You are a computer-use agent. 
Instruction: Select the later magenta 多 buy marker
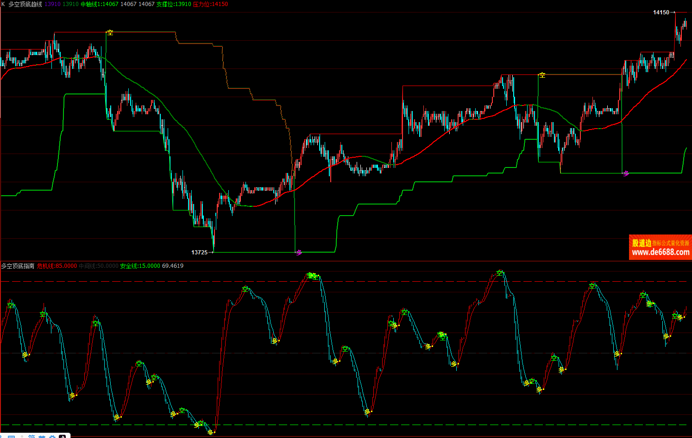point(626,173)
